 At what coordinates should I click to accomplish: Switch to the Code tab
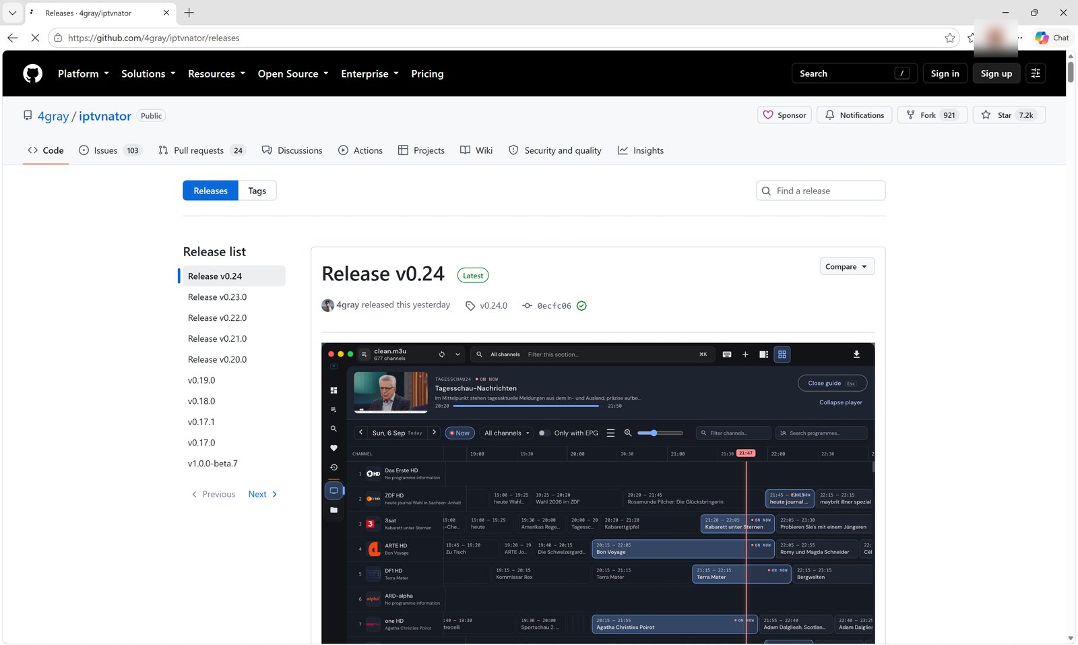[46, 150]
